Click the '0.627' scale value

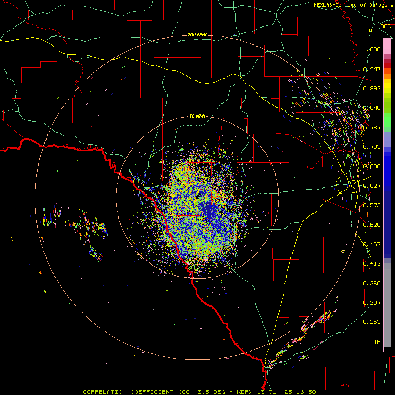click(x=372, y=186)
